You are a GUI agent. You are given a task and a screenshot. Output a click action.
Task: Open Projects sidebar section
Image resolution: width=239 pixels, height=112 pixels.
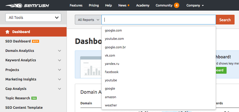pos(12,70)
